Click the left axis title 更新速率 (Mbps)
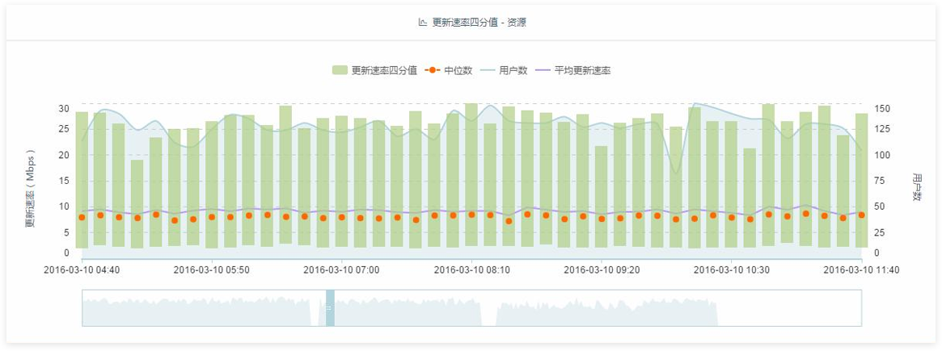Image resolution: width=942 pixels, height=351 pixels. pos(30,189)
